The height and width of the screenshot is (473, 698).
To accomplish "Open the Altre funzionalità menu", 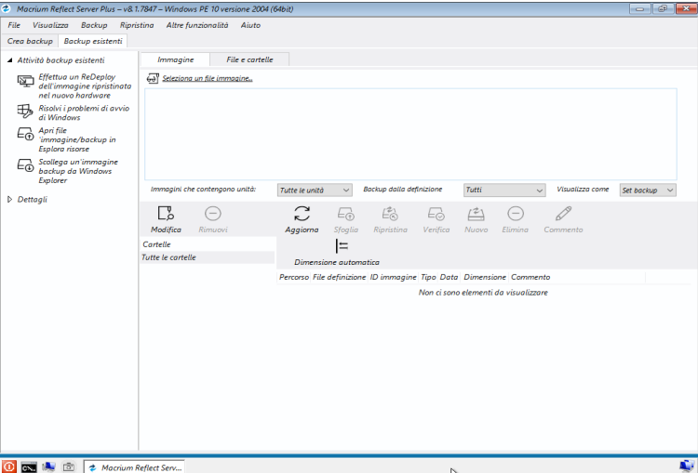I will click(197, 25).
